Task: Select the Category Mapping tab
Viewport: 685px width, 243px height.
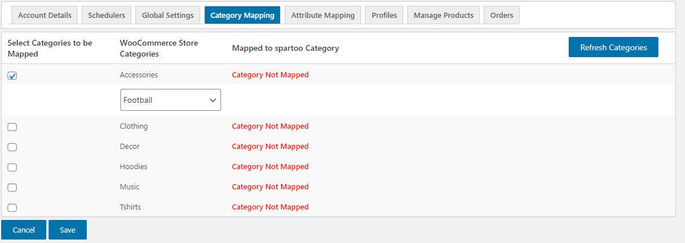Action: point(242,15)
